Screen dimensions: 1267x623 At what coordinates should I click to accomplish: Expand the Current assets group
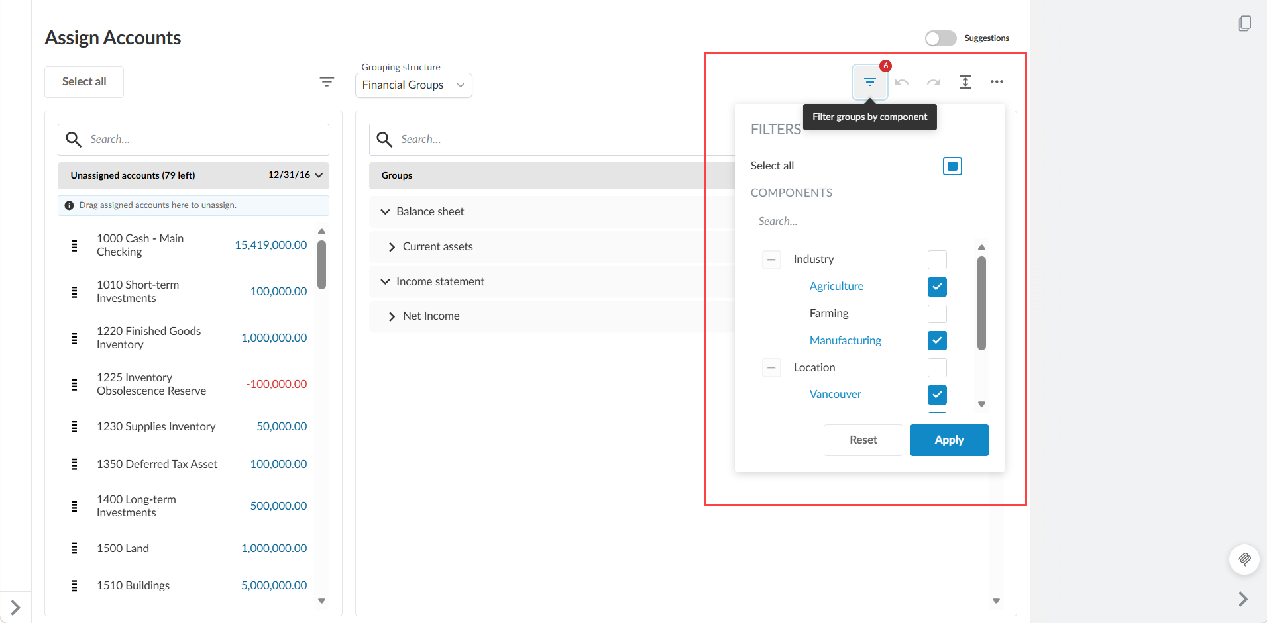pyautogui.click(x=392, y=247)
